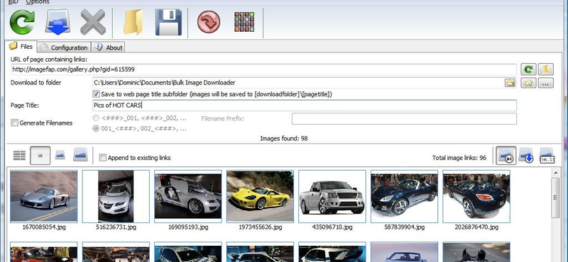
Task: Open the Options menu
Action: pyautogui.click(x=38, y=2)
